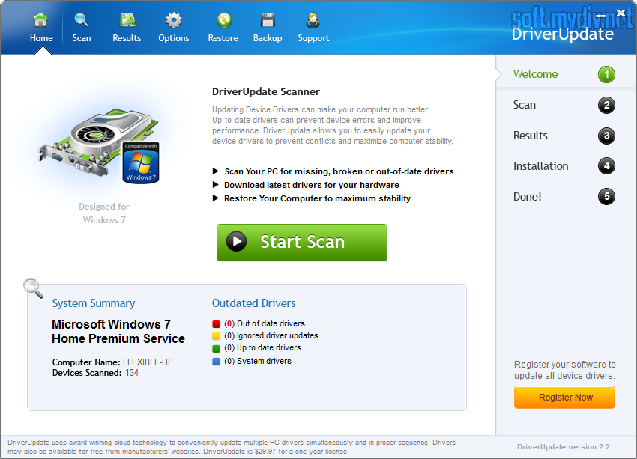Open the Home house icon
637x459 pixels.
[x=40, y=20]
